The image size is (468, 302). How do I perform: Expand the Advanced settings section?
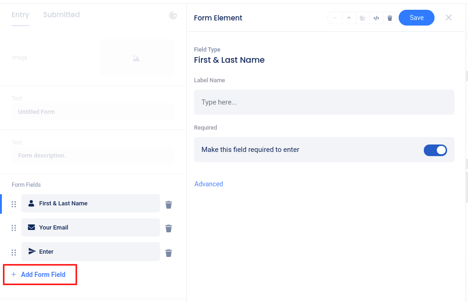[208, 184]
